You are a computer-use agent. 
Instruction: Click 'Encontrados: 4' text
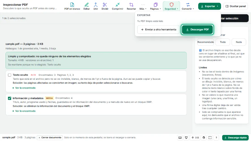coord(64,98)
